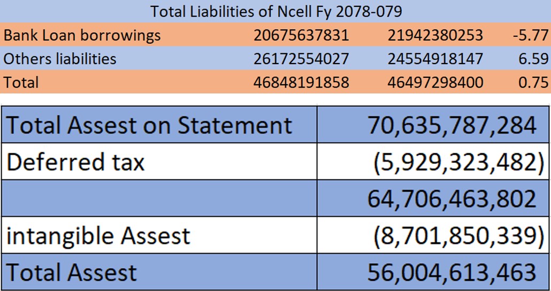Select the 'intangible Assest' label cell

click(98, 235)
